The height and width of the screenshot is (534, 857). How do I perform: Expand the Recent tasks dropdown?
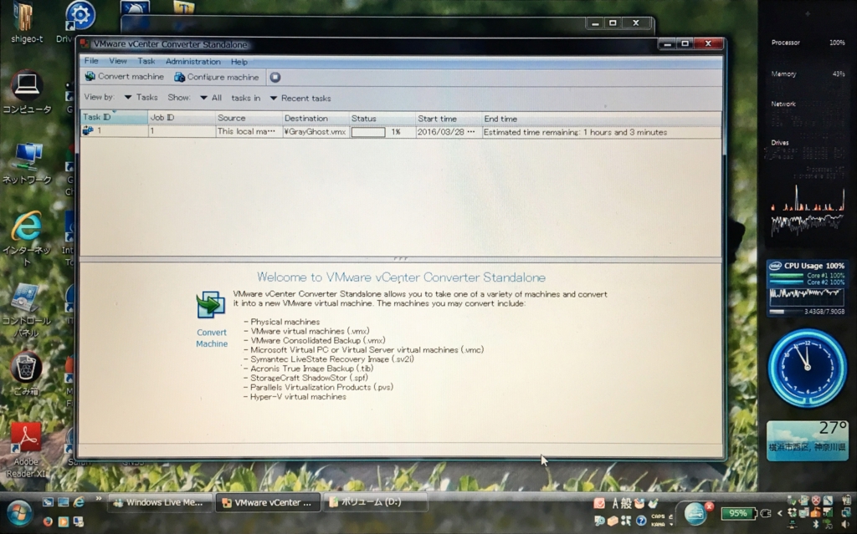coord(300,99)
